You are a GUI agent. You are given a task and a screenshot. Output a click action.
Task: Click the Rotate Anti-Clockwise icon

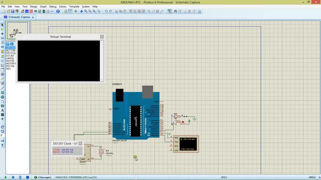point(3,131)
